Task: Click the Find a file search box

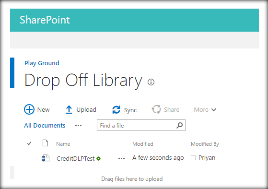Action: pos(141,125)
